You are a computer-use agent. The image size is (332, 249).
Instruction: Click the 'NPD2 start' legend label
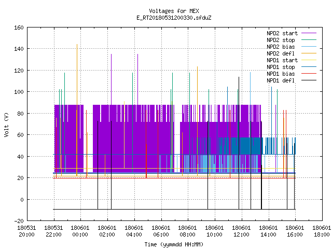282,33
